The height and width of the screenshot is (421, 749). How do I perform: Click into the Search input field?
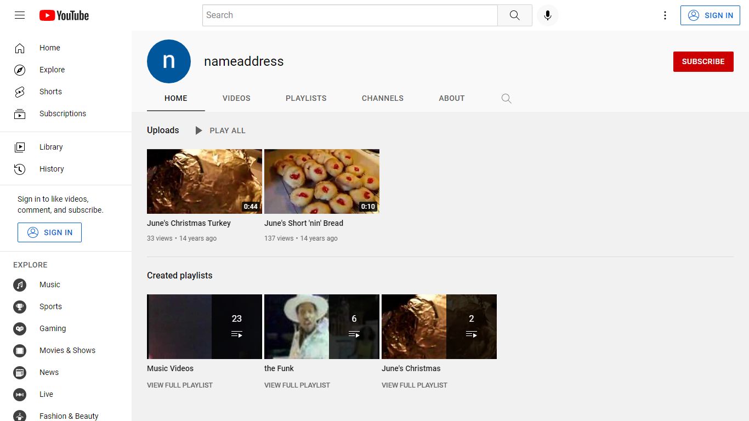point(350,15)
